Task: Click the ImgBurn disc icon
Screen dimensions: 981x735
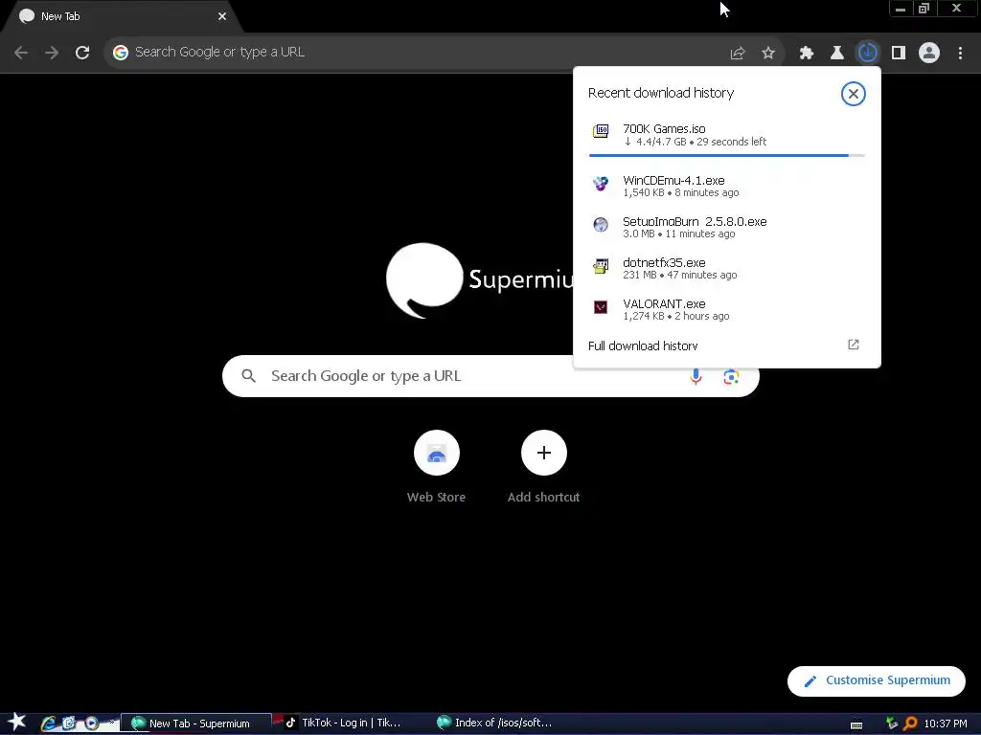Action: [x=601, y=224]
